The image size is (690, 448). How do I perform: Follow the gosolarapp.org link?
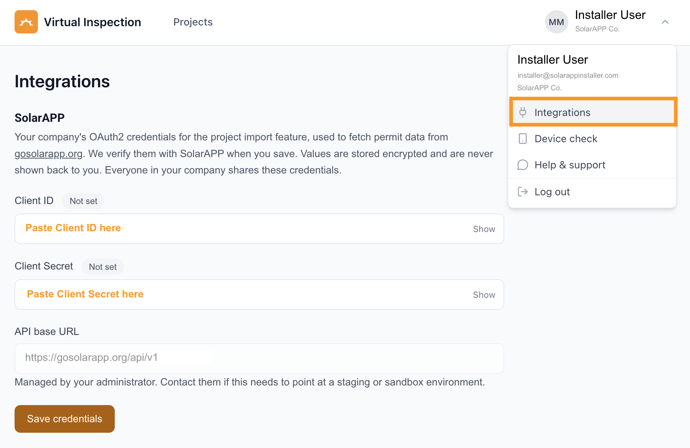pos(48,154)
